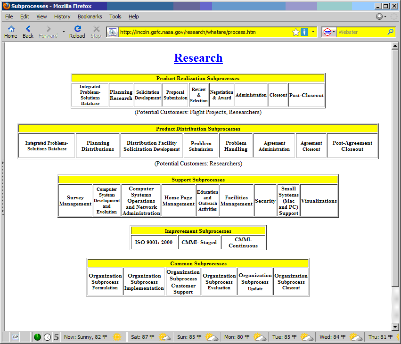
Task: Click 'CMMI- Staged' cell
Action: [199, 242]
